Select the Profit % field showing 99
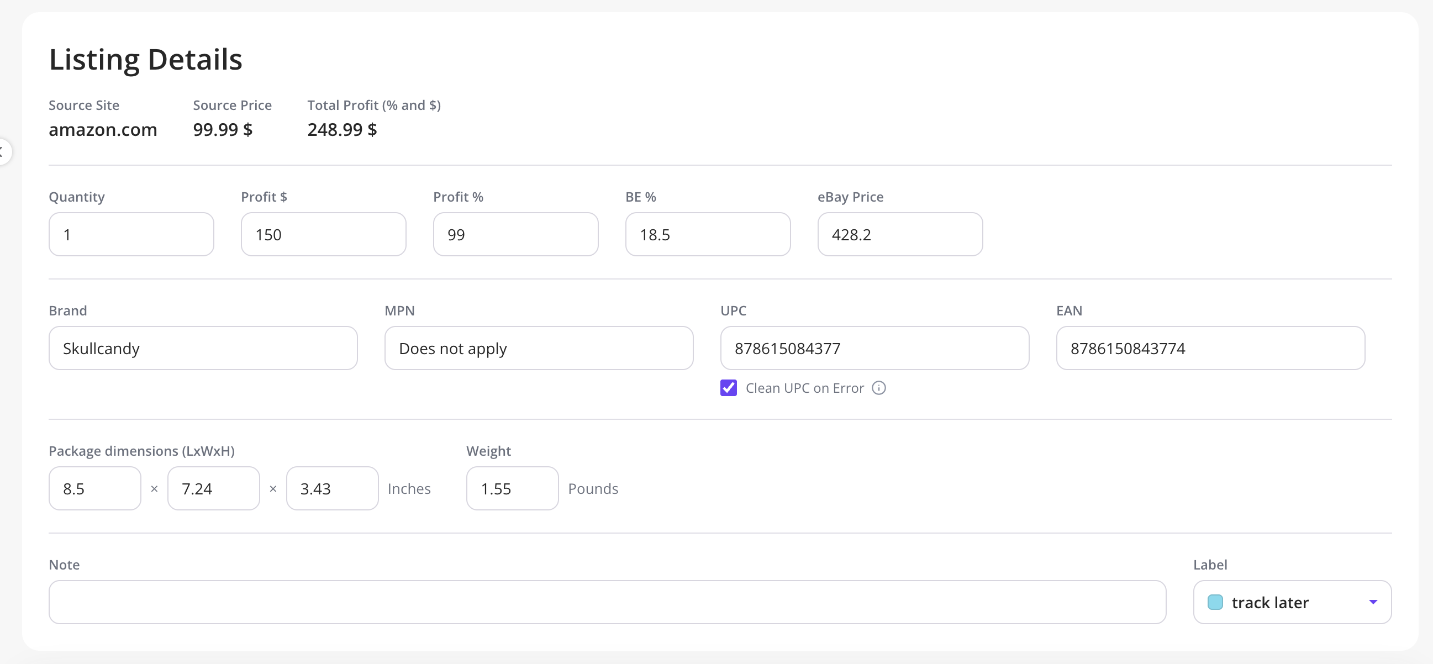This screenshot has height=664, width=1433. pos(515,234)
